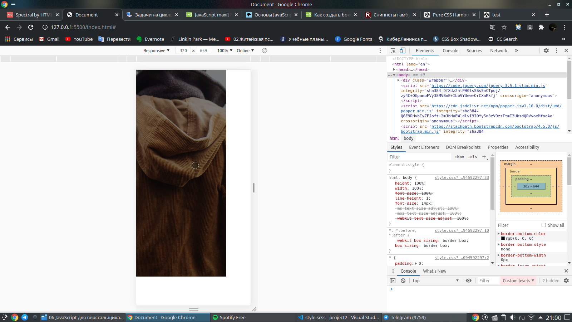The image size is (572, 322).
Task: Go forward with the forward arrow
Action: pyautogui.click(x=19, y=27)
